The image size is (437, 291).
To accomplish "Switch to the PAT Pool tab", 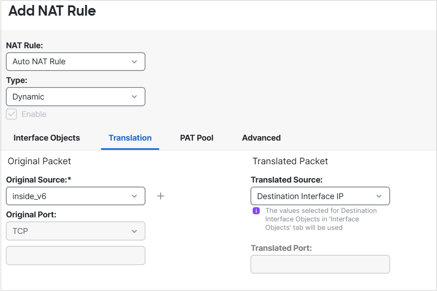I will tap(197, 138).
